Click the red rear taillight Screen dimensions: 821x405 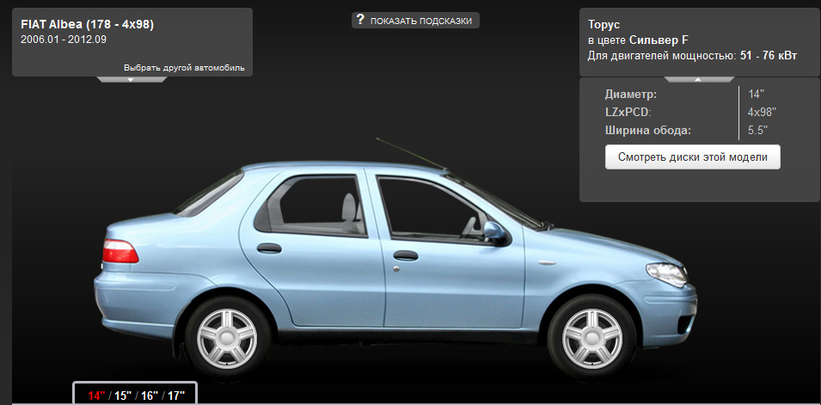pyautogui.click(x=120, y=251)
